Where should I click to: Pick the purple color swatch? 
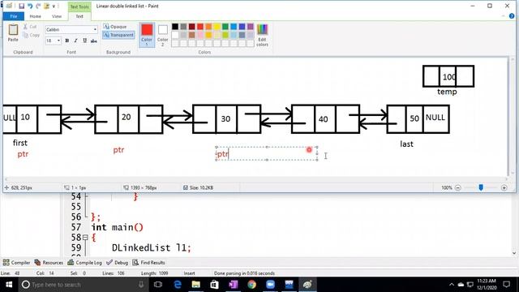(x=251, y=27)
